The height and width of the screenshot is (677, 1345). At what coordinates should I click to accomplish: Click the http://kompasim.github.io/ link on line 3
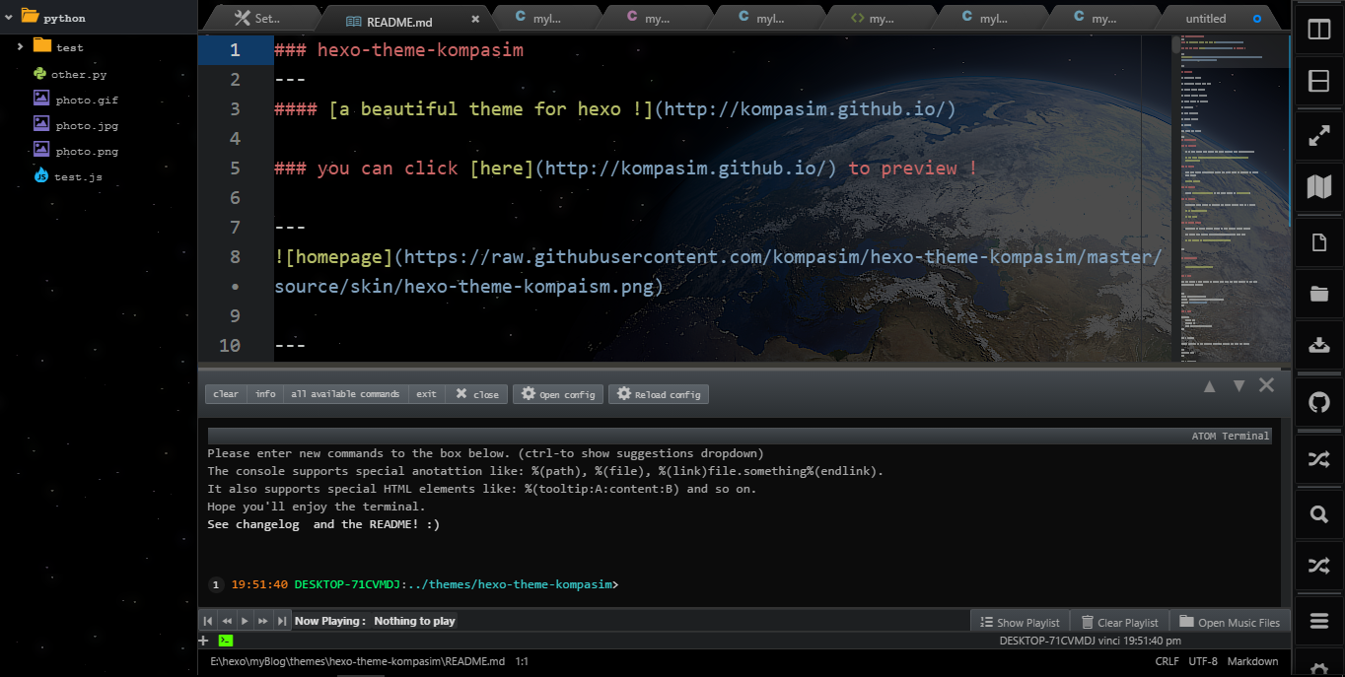[805, 108]
